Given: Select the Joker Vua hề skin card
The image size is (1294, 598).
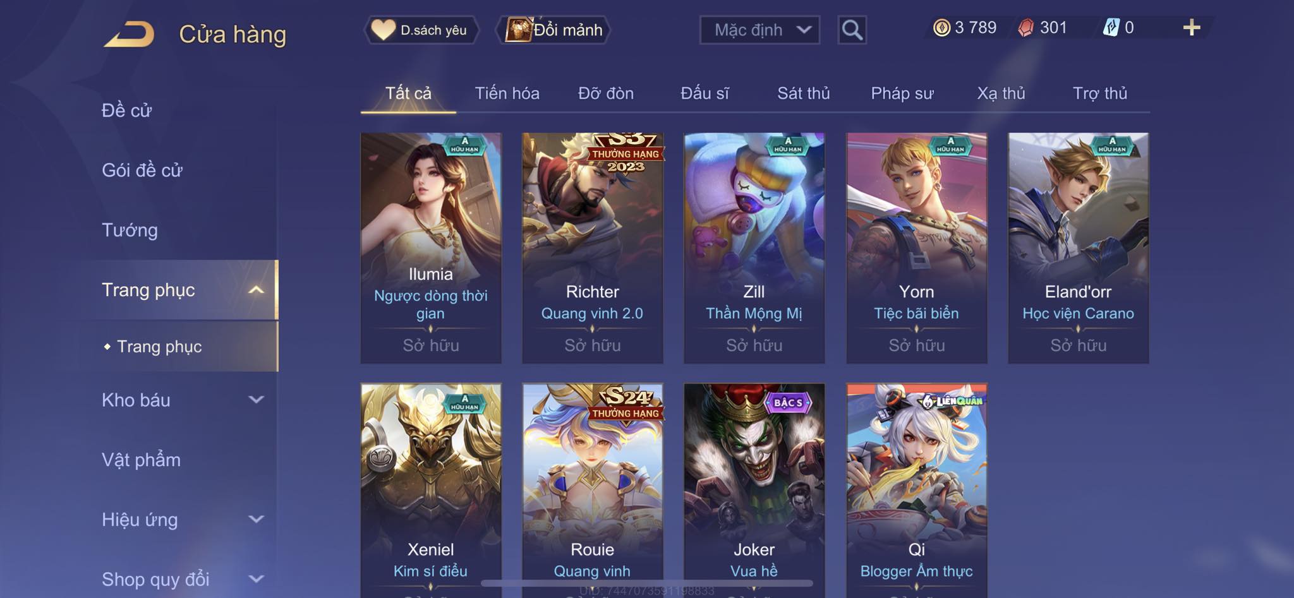Looking at the screenshot, I should coord(754,491).
